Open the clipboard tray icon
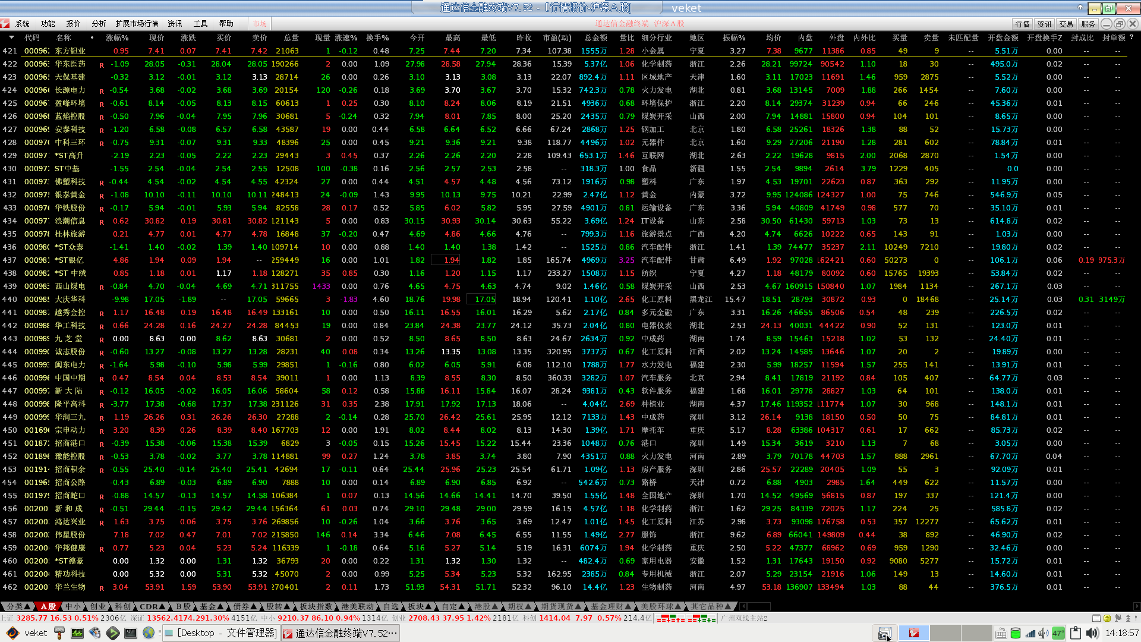1141x642 pixels. click(x=1076, y=633)
